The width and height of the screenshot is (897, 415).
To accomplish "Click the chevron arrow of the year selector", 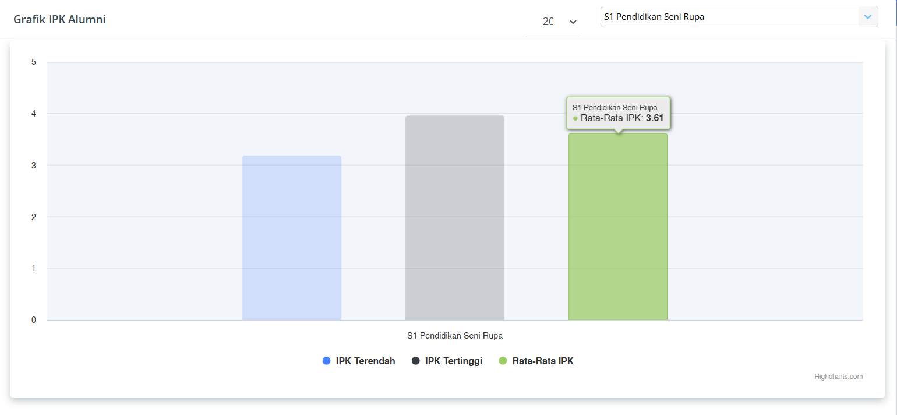I will click(x=573, y=22).
